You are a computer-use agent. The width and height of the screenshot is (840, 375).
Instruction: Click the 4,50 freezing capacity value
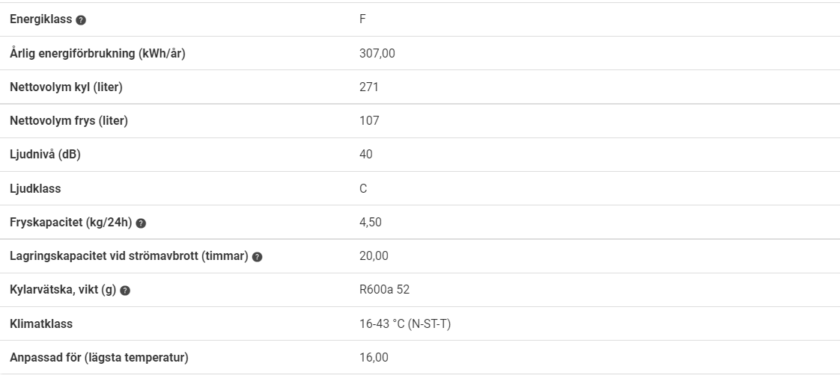coord(371,222)
